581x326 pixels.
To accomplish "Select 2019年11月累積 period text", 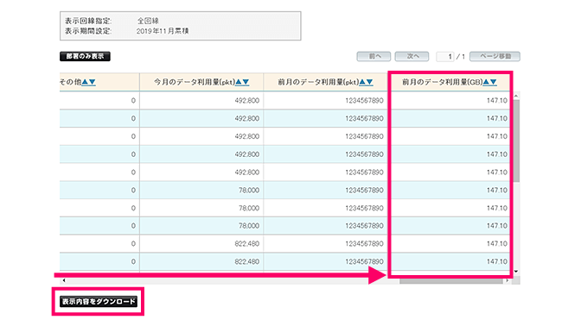I will click(163, 31).
